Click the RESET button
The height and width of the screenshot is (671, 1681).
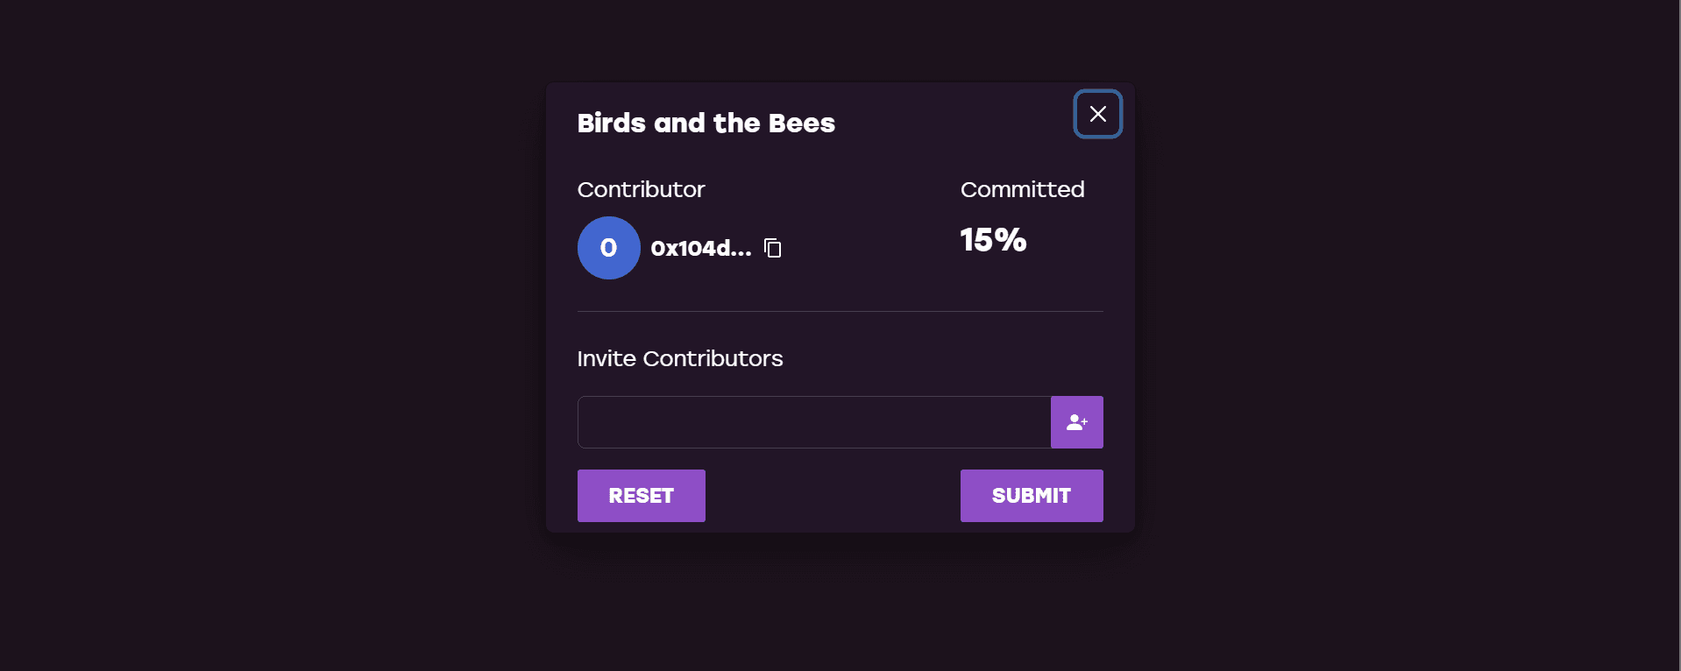pyautogui.click(x=641, y=496)
